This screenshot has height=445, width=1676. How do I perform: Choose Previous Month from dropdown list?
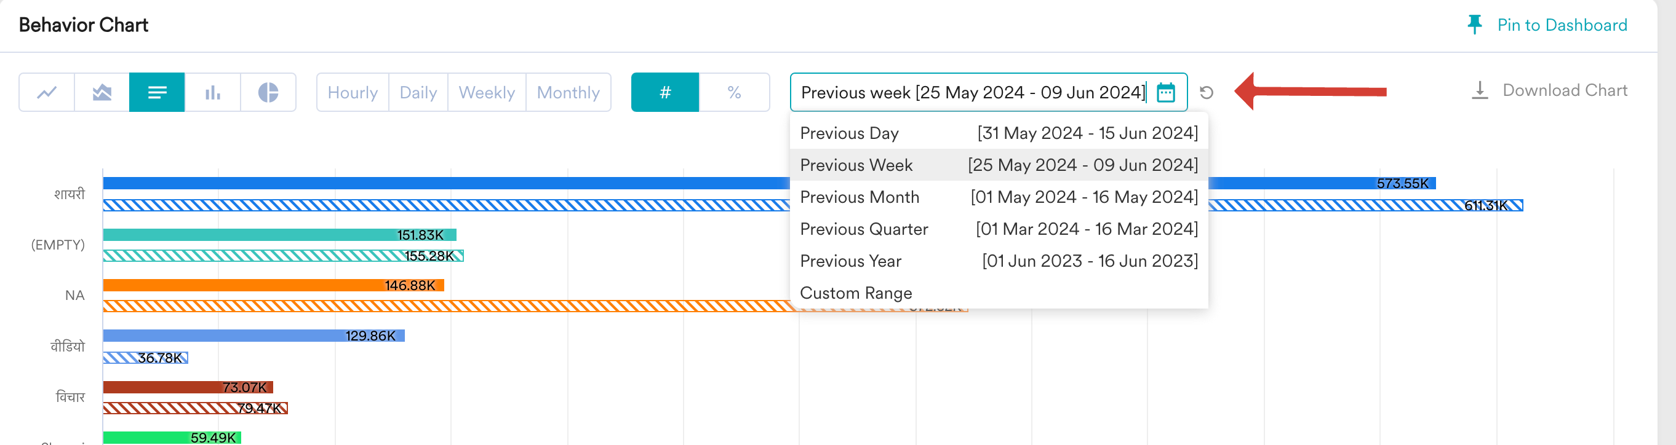tap(999, 197)
